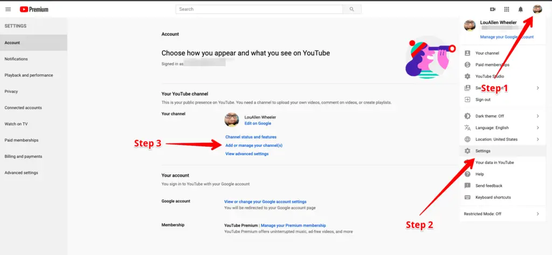Screen dimensions: 552x255
Task: Expand the Dark theme: Off option
Action: (503, 116)
